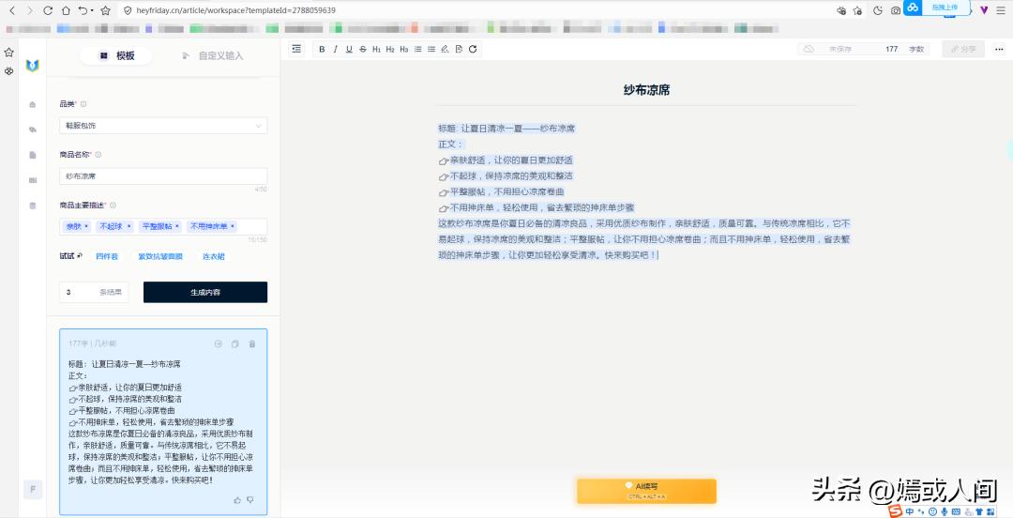This screenshot has height=518, width=1013.
Task: Click the 纱布凉席 document title
Action: 646,90
